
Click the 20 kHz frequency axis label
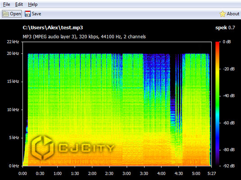13,54
